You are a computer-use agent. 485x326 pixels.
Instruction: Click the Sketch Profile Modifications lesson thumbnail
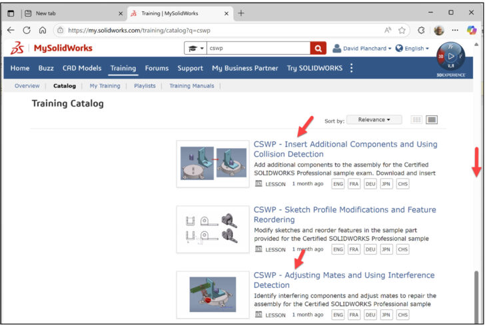tap(213, 229)
